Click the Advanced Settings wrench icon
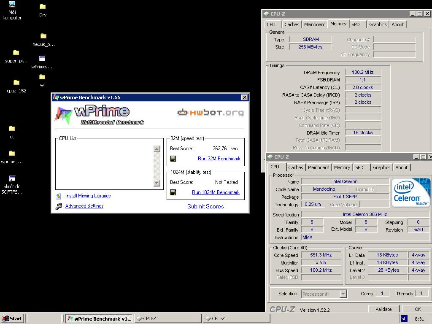This screenshot has height=324, width=432. point(58,206)
